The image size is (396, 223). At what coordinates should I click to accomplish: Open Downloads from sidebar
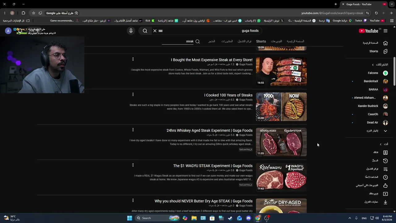(x=376, y=202)
